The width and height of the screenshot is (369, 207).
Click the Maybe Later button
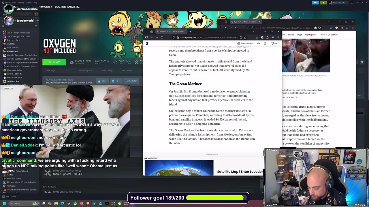[x=131, y=81]
